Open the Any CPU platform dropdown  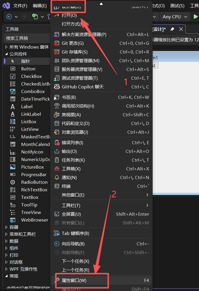click(x=175, y=17)
